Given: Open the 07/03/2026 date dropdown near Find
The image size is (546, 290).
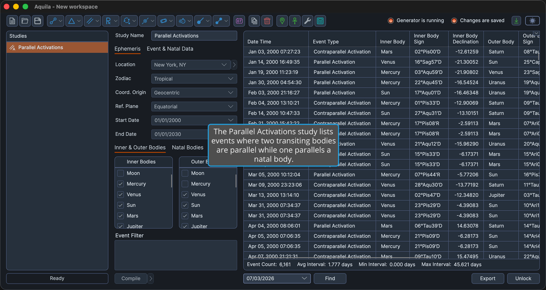Looking at the screenshot, I should (277, 279).
